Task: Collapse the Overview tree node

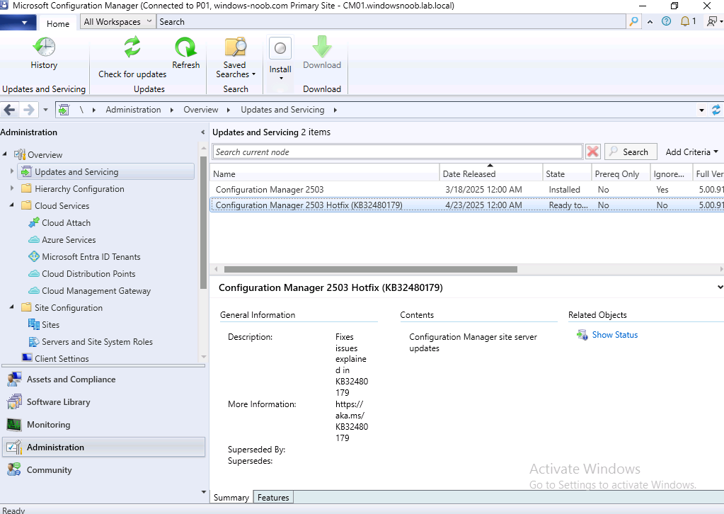Action: (5, 154)
